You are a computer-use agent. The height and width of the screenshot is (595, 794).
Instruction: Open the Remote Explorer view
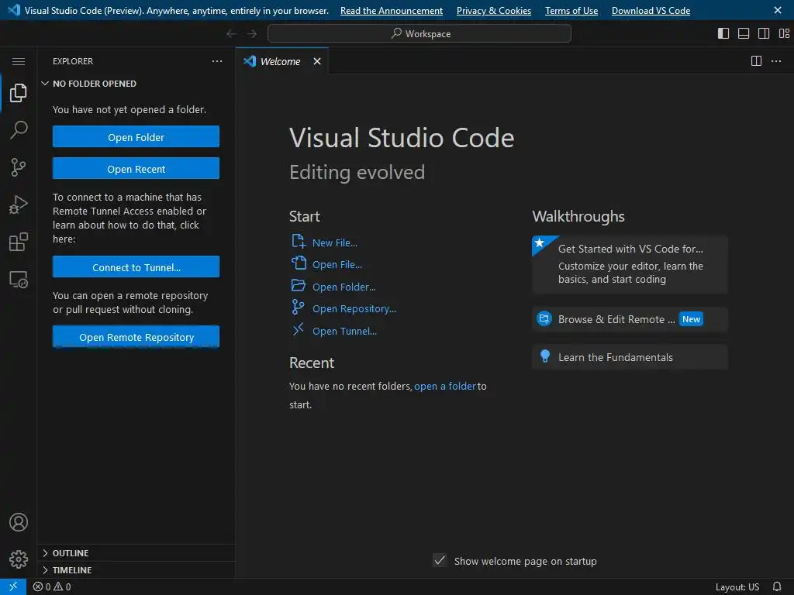(19, 280)
